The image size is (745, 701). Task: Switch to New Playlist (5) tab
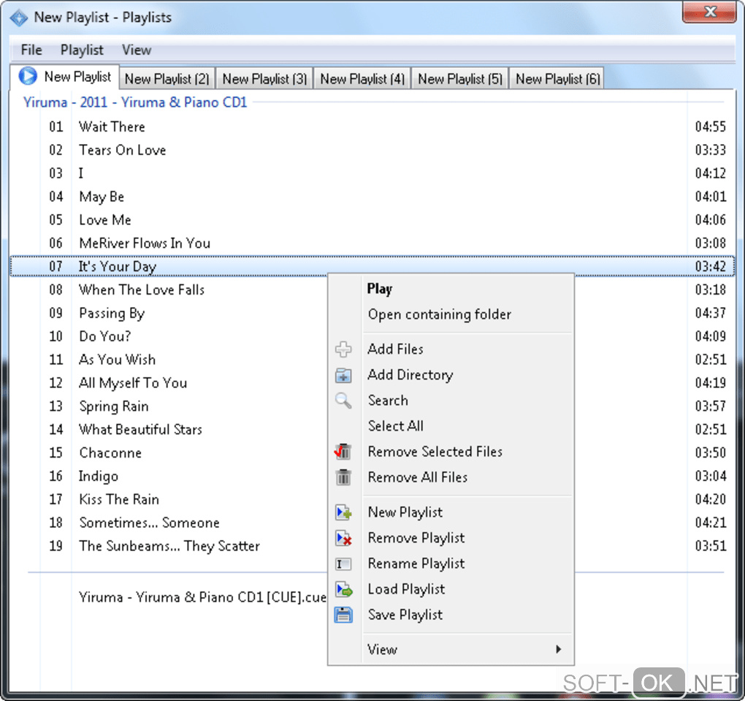(460, 78)
